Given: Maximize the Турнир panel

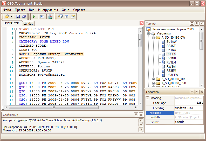Looking at the screenshot, I should click(x=192, y=23).
